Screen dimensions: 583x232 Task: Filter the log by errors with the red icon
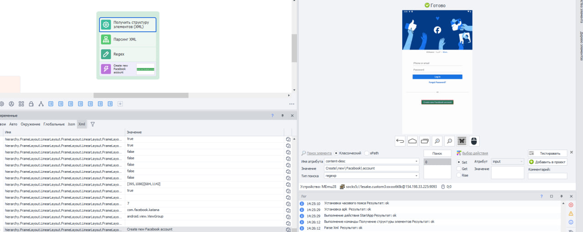(x=571, y=205)
